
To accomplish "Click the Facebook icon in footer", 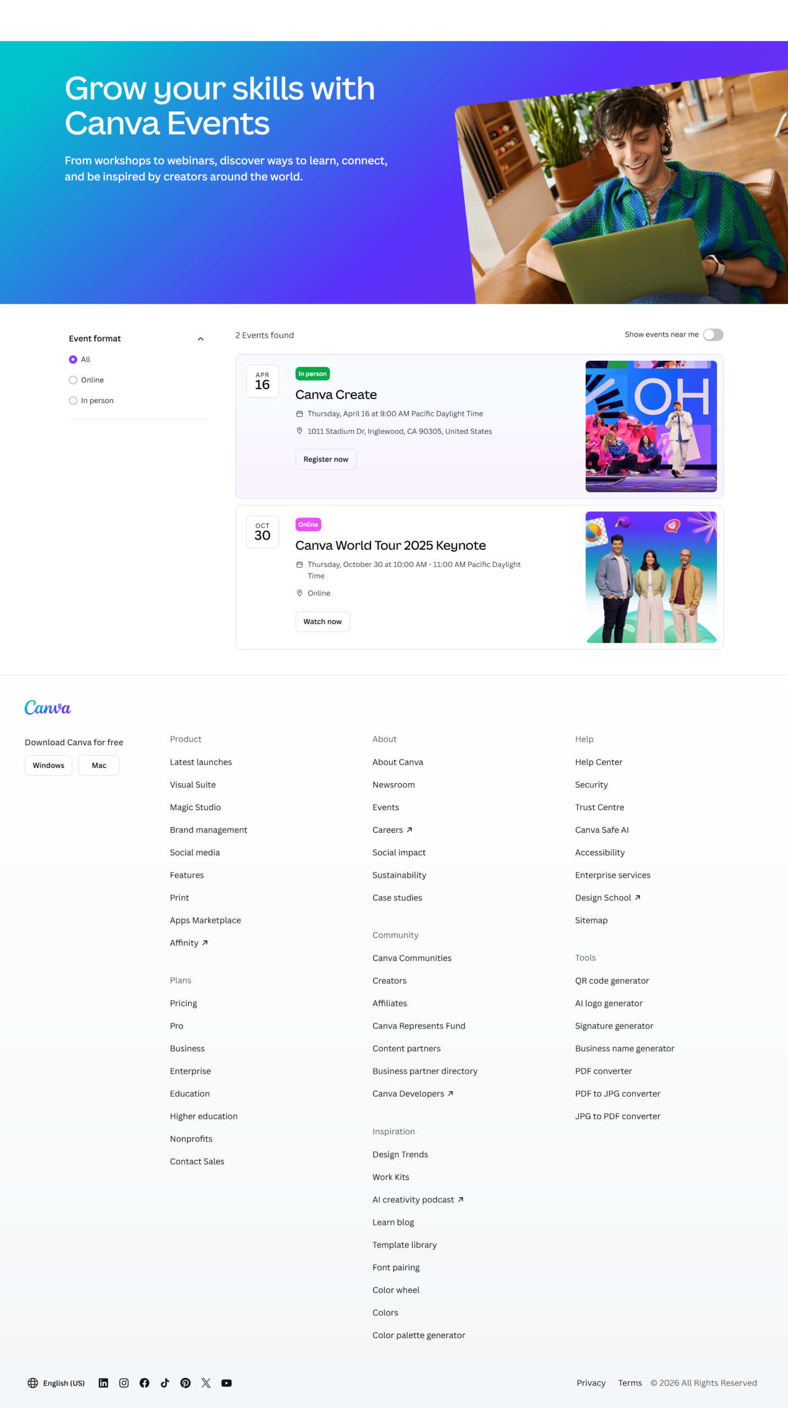I will (x=145, y=1383).
